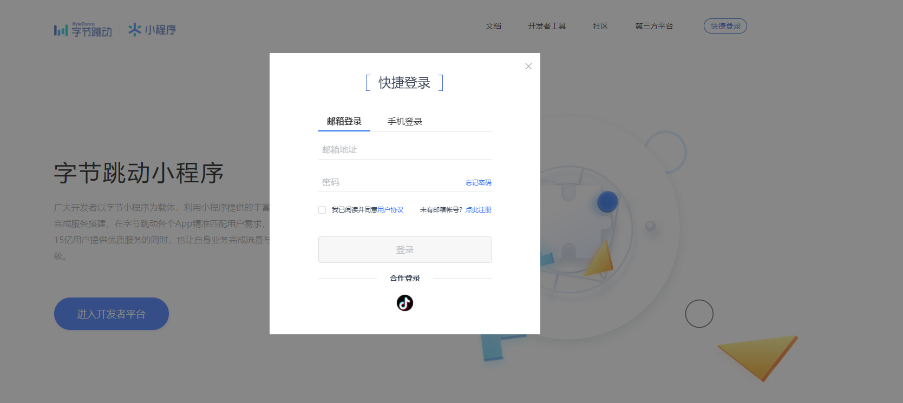
Task: Click the 小程序 logo in the header
Action: (152, 30)
